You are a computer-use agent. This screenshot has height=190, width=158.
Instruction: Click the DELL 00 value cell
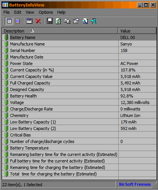[137, 37]
